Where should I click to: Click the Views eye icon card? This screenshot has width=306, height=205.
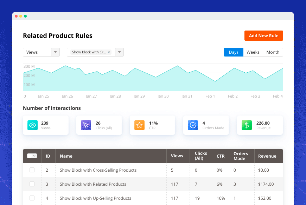(32, 125)
